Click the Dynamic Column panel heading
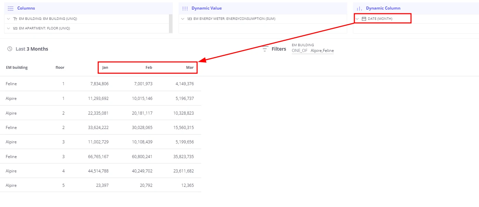Image resolution: width=479 pixels, height=207 pixels. pos(383,8)
